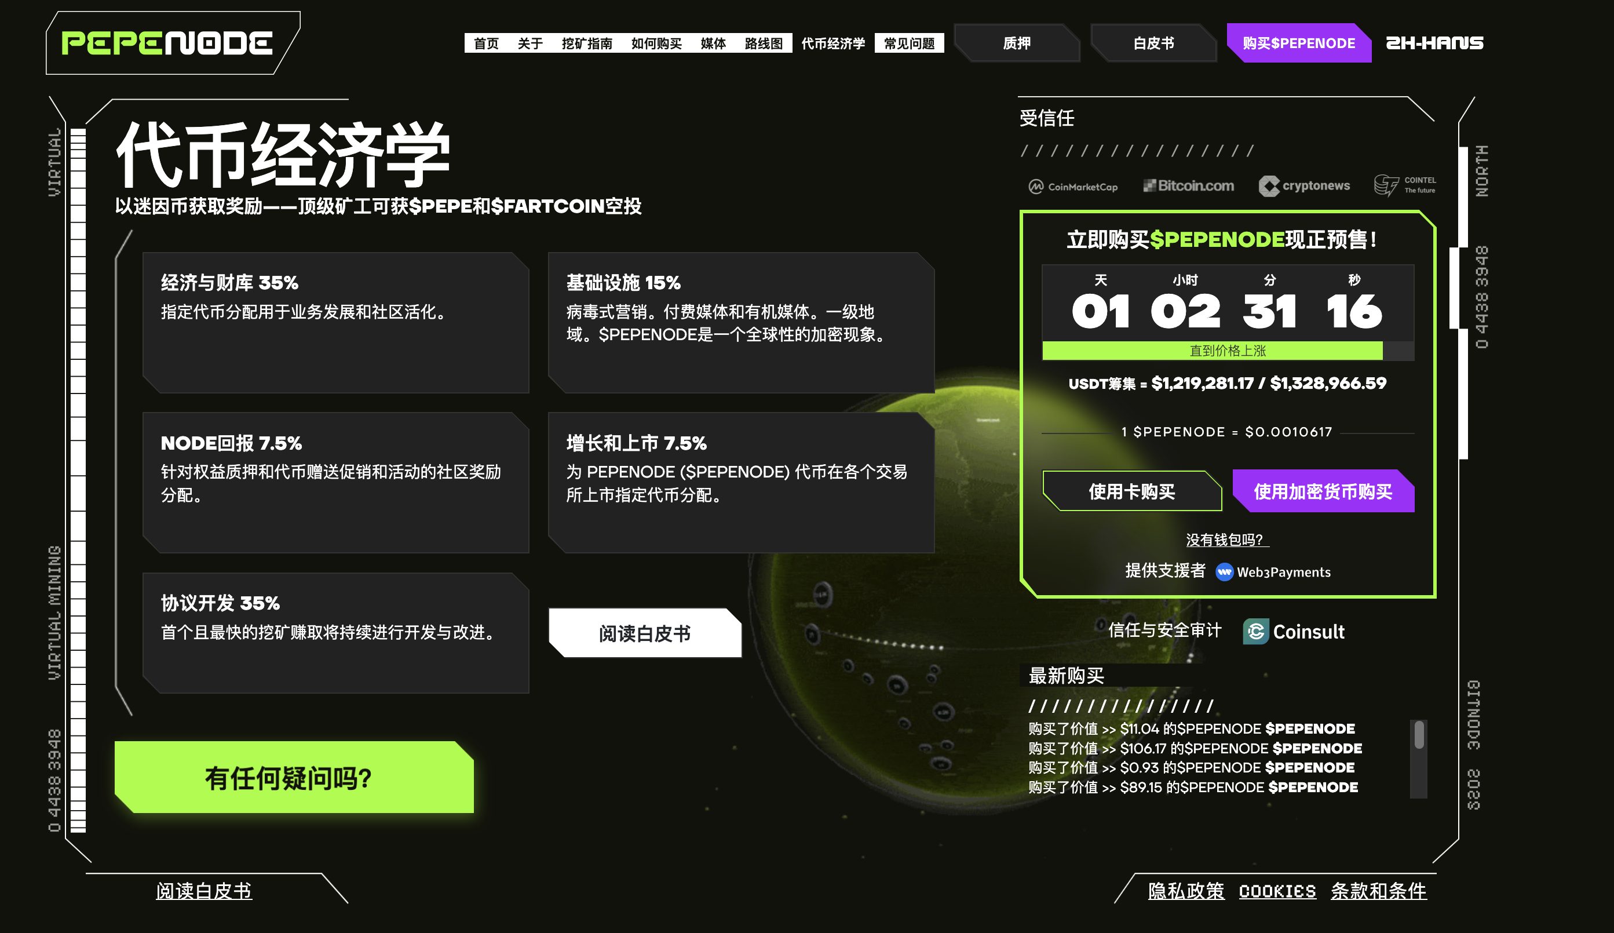The width and height of the screenshot is (1614, 933).
Task: Click the cryptonews logo
Action: point(1304,186)
